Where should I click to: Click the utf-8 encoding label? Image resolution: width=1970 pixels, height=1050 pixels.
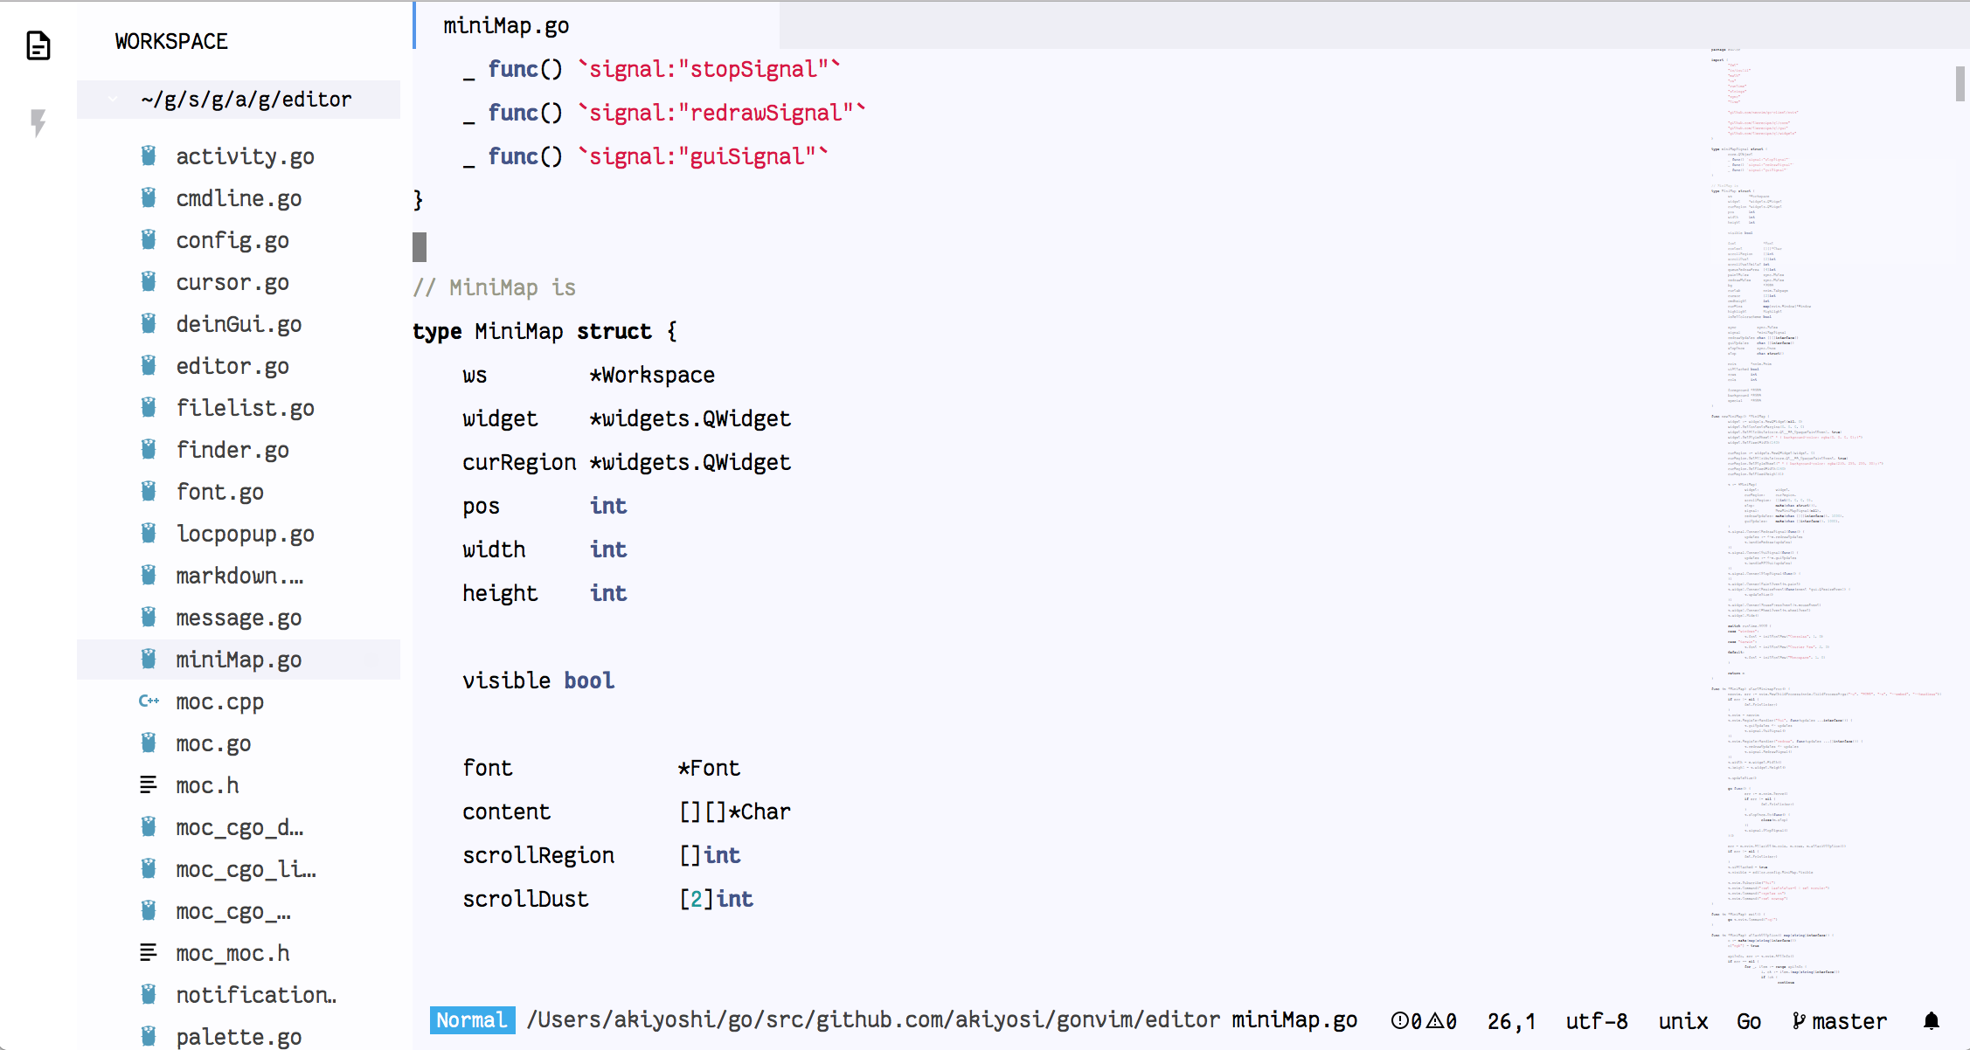(x=1596, y=1020)
